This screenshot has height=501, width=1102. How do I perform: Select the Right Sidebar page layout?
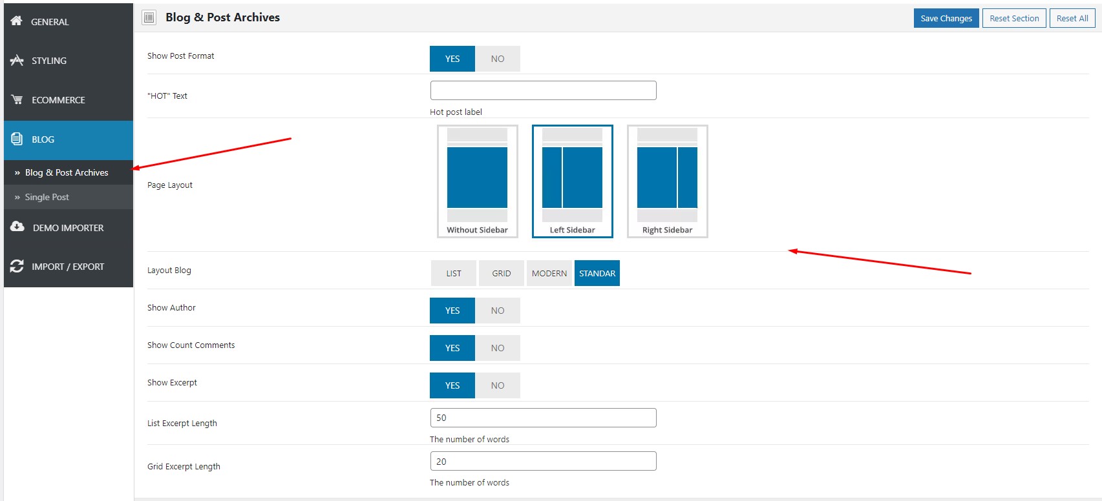click(668, 181)
